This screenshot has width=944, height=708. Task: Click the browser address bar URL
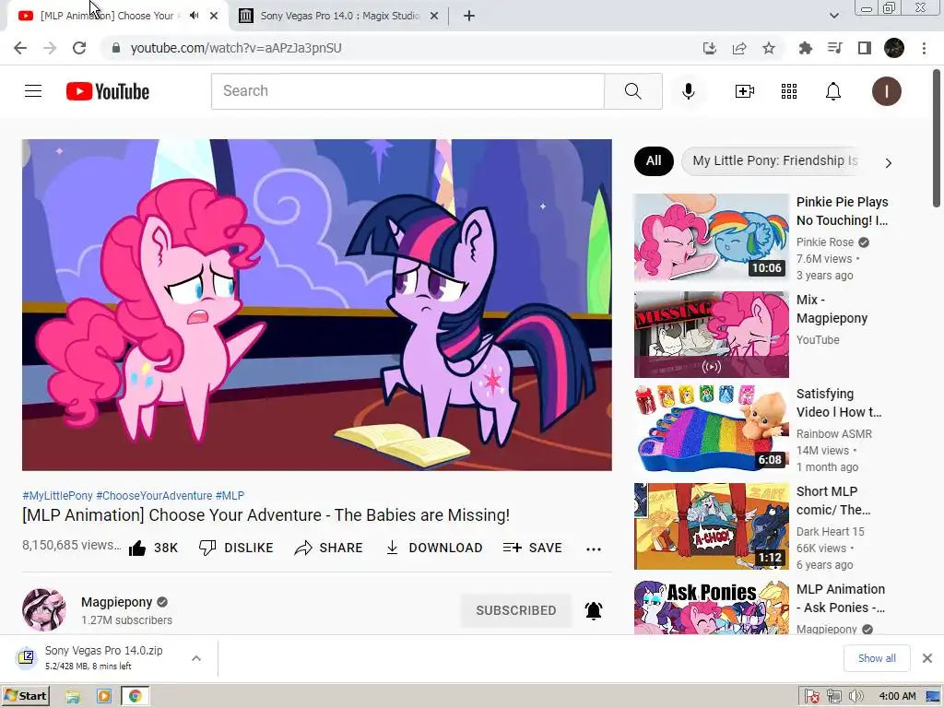pyautogui.click(x=236, y=48)
